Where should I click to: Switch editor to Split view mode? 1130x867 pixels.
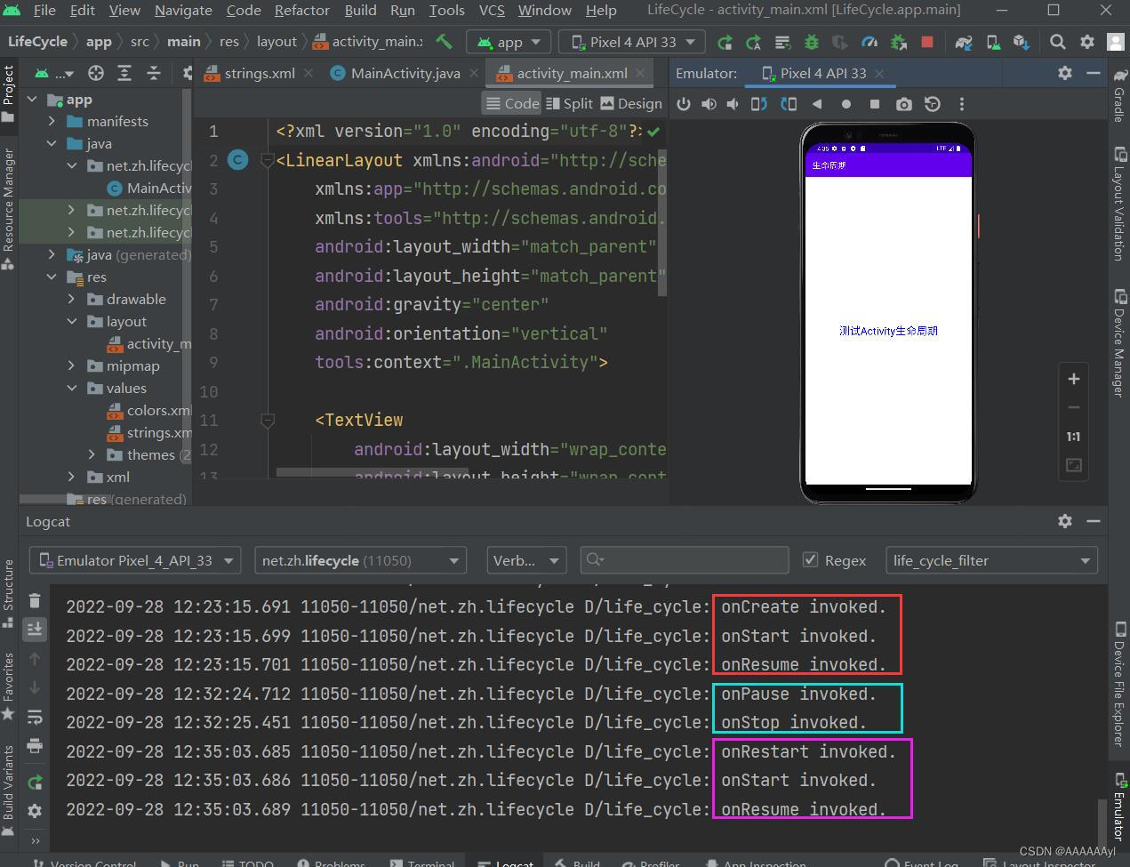569,103
